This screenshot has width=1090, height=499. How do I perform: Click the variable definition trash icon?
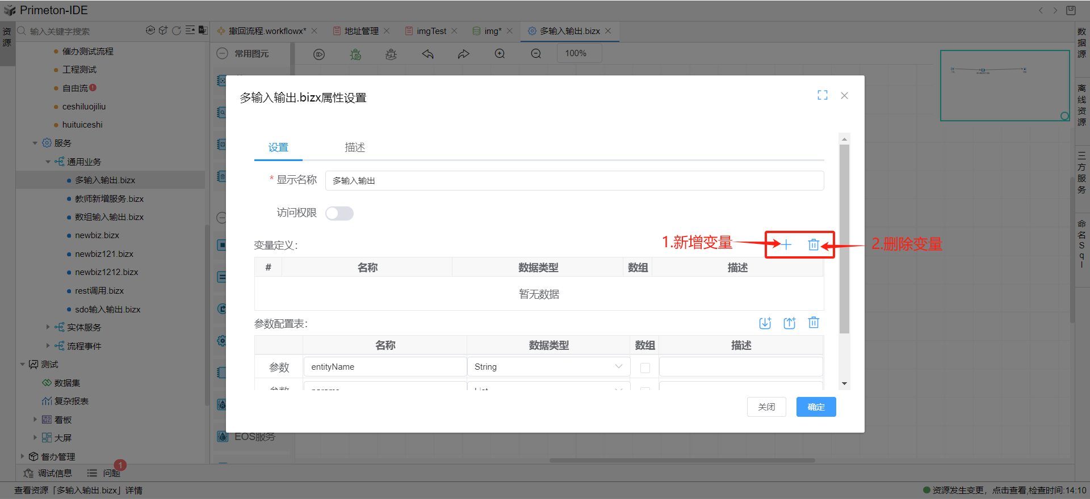814,244
